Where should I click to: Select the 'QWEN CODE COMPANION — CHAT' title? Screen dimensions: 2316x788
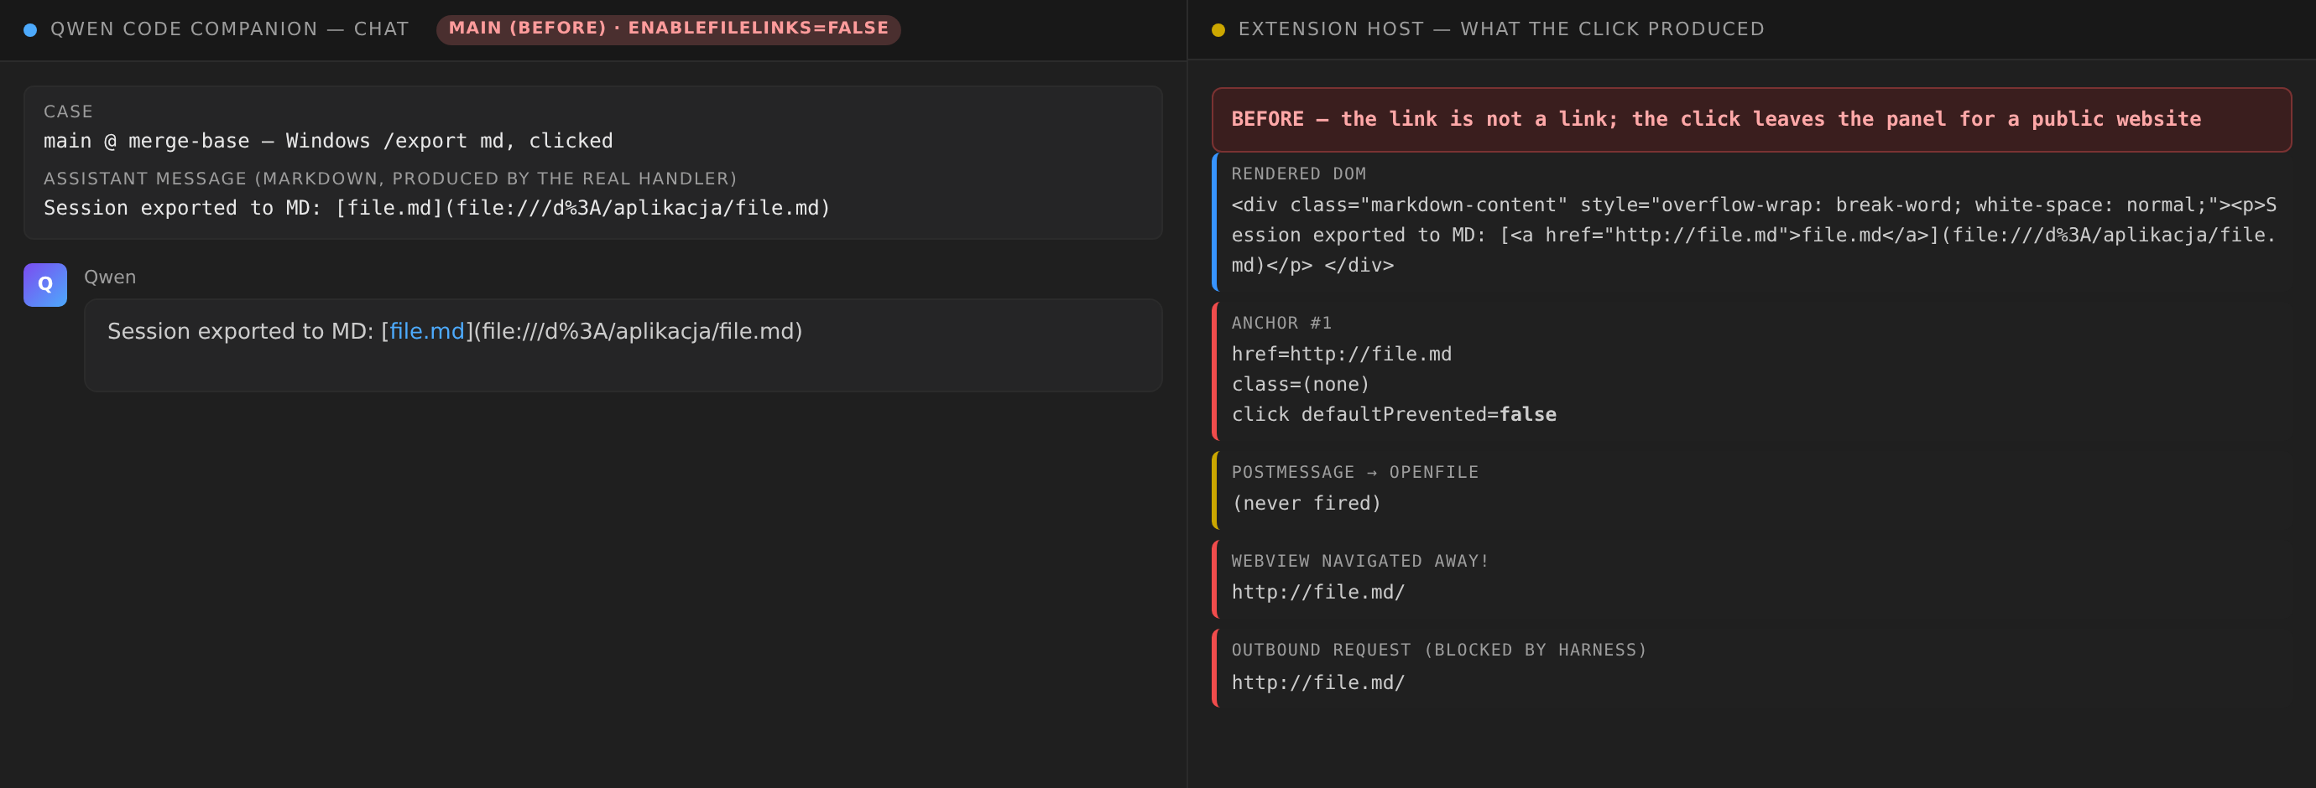coord(229,29)
